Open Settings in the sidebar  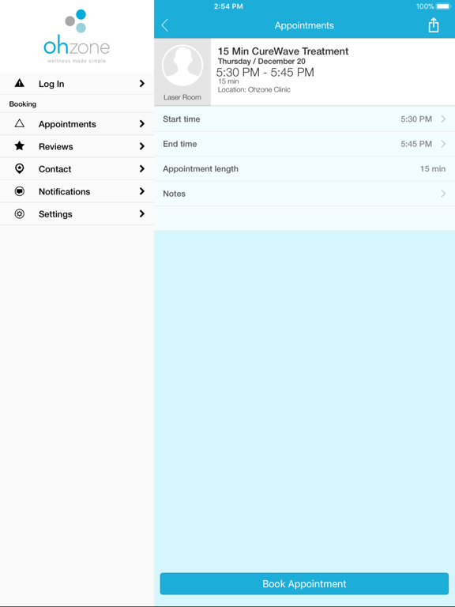(x=77, y=213)
